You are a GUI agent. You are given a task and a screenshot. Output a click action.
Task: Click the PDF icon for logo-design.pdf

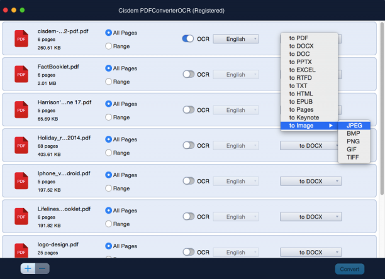tap(21, 250)
